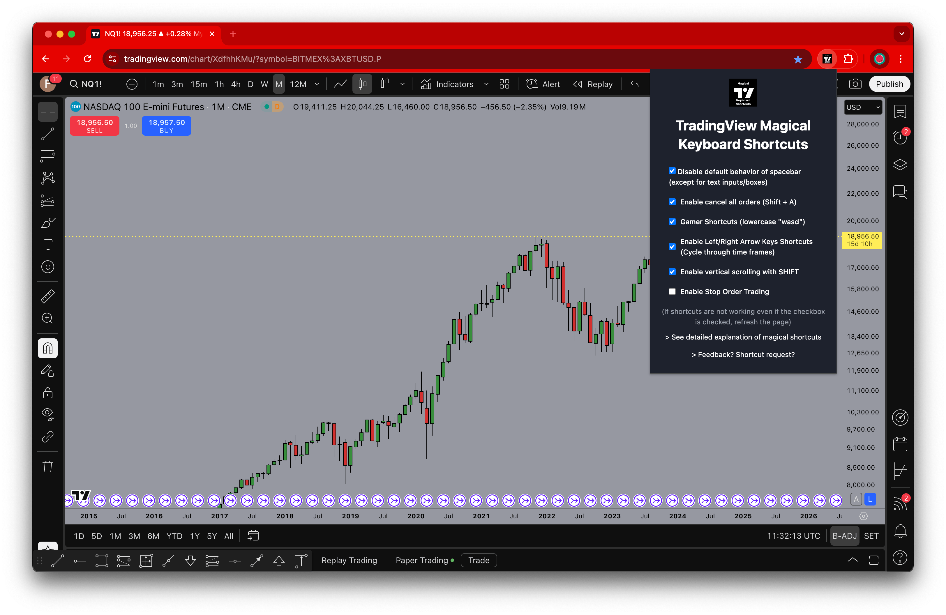
Task: Toggle stay in drawing mode
Action: (x=48, y=371)
